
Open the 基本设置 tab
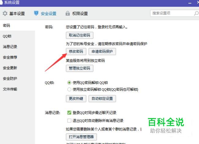[x=14, y=13]
